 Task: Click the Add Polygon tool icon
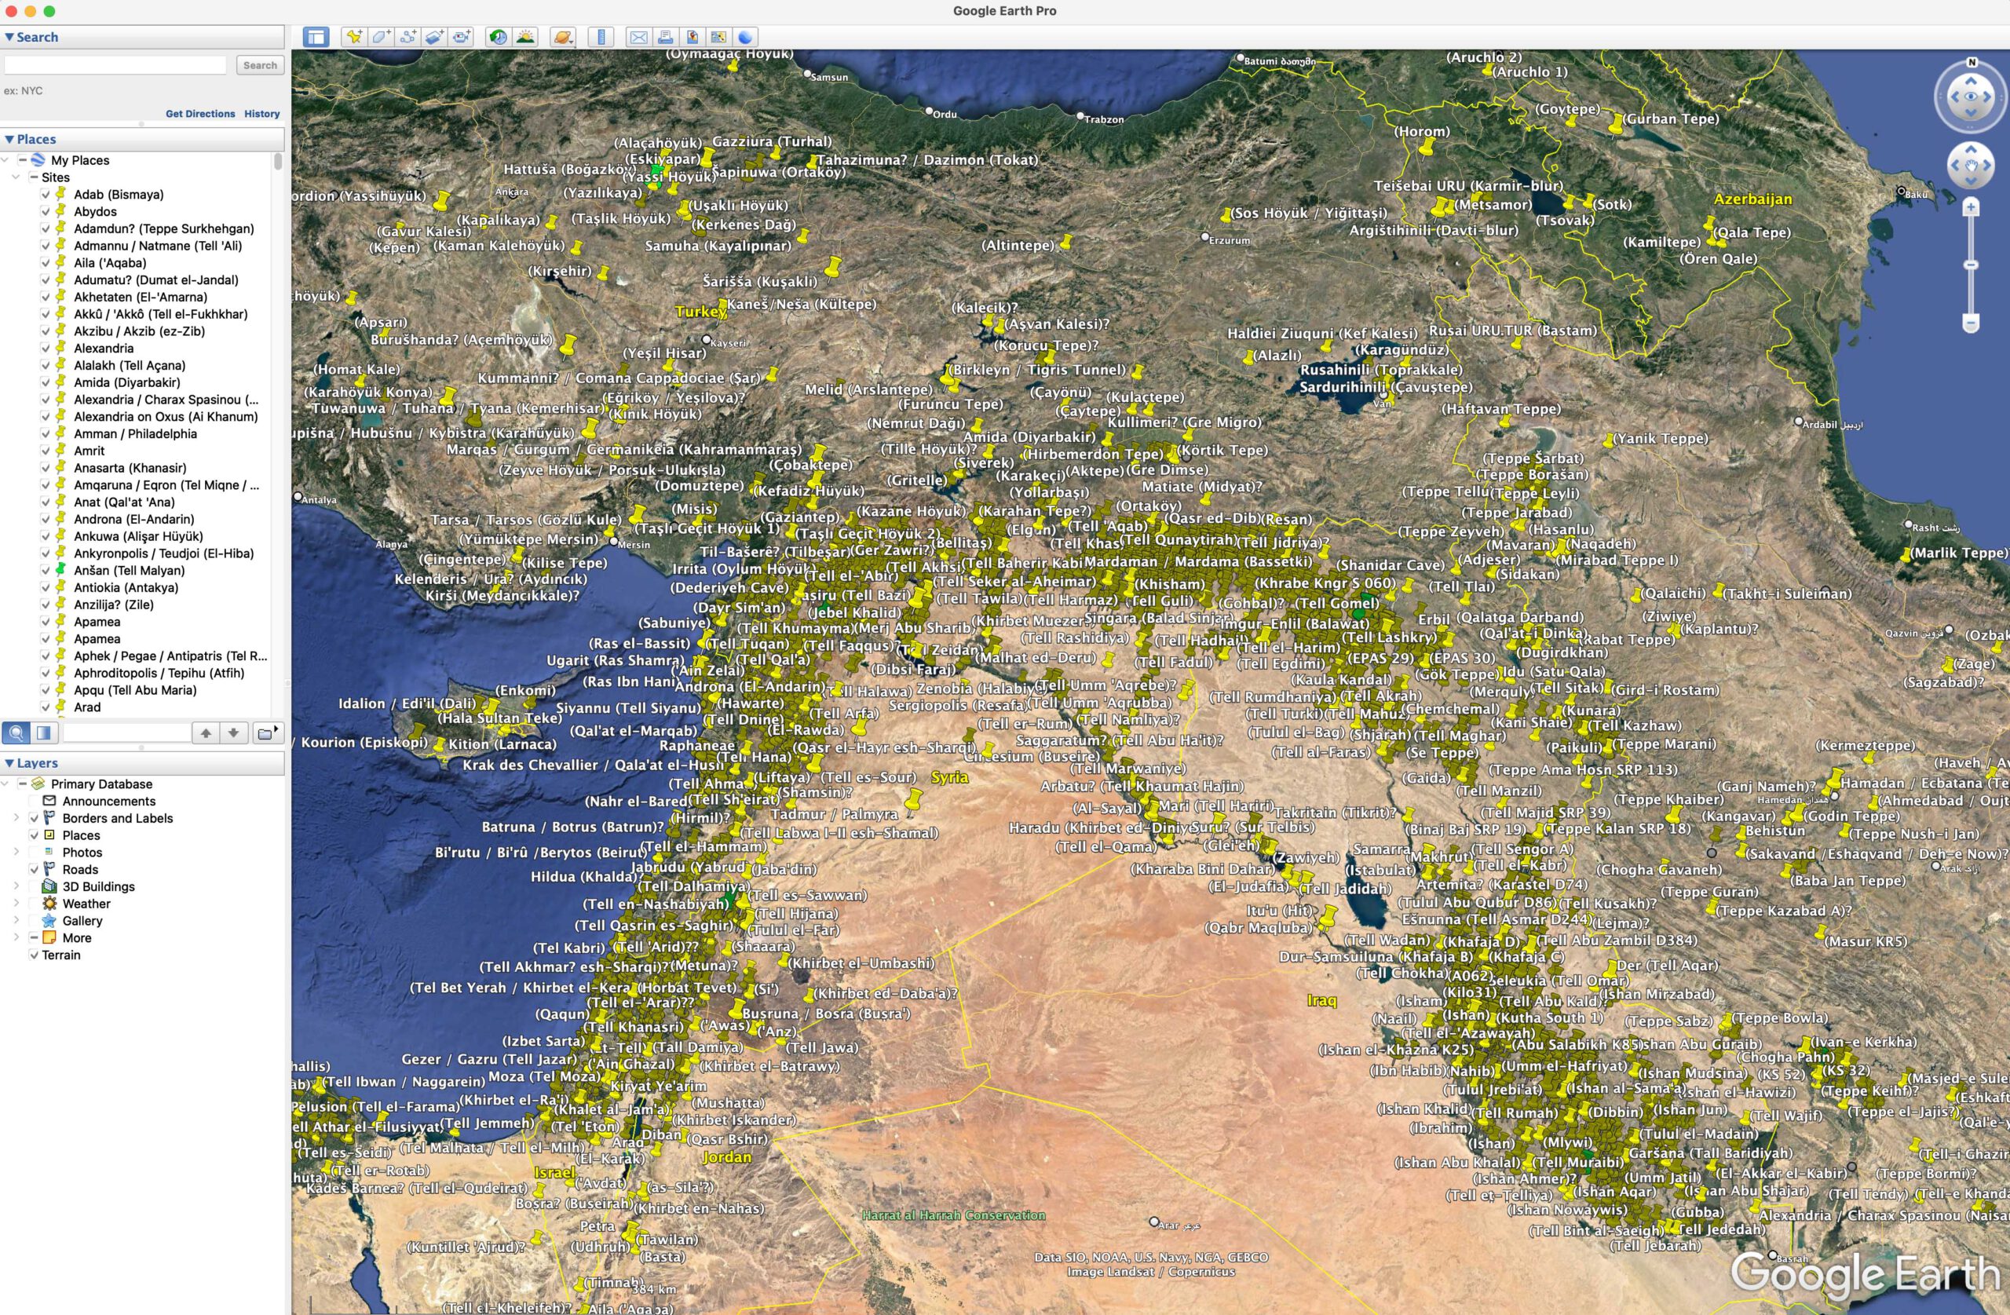pos(381,37)
